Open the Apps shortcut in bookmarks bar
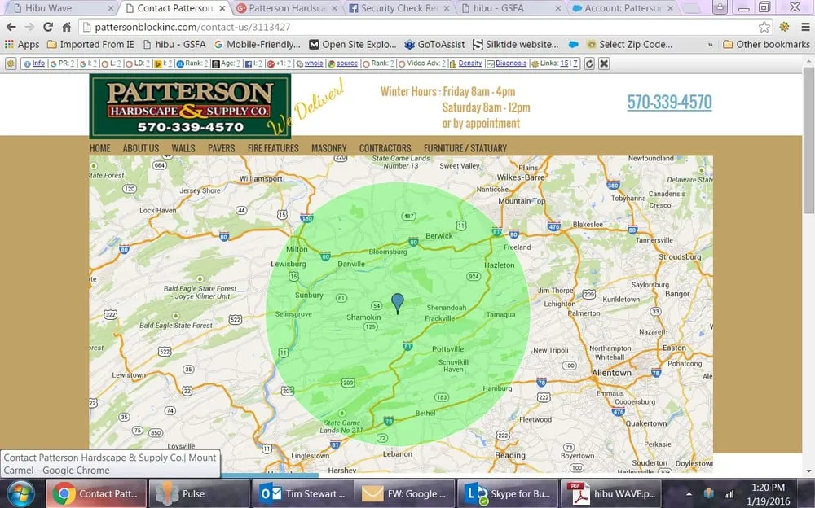The height and width of the screenshot is (508, 815). 22,44
